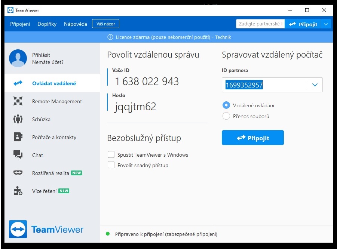Screen dimensions: 337x249
Task: Enable Spustit TeamViewer s Windows checkbox
Action: click(x=111, y=154)
